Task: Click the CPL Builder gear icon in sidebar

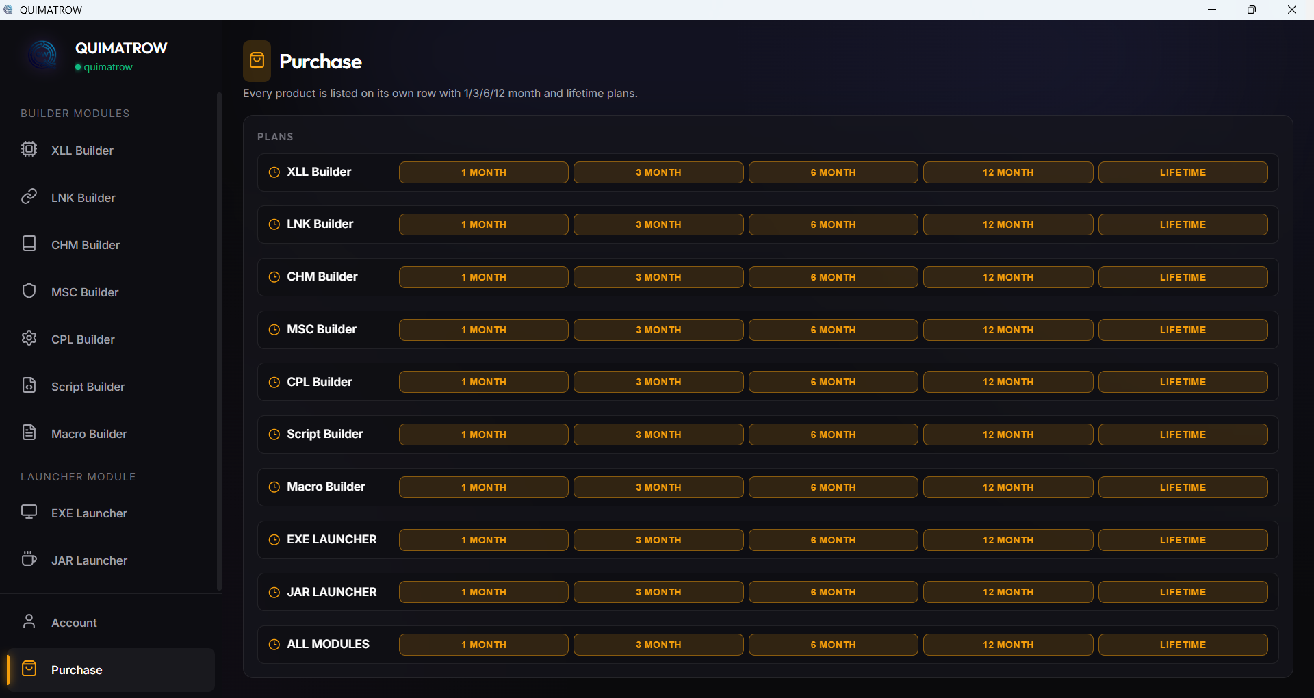Action: [x=29, y=338]
